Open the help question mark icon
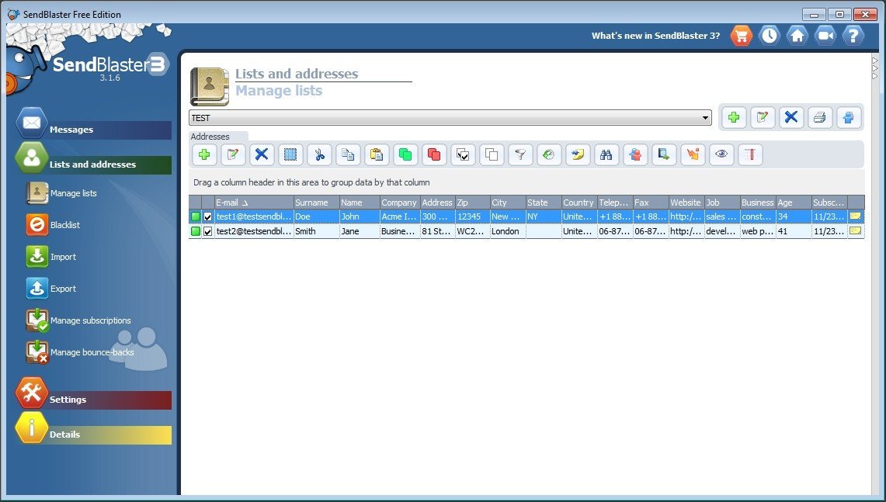This screenshot has width=886, height=502. 853,35
